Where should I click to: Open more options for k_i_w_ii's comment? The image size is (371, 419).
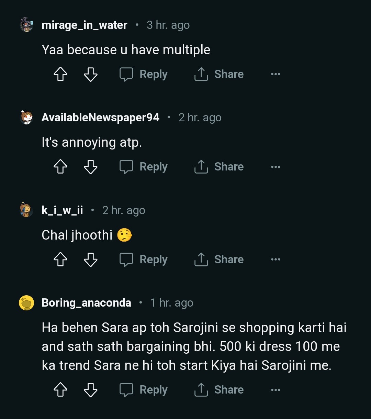click(276, 260)
